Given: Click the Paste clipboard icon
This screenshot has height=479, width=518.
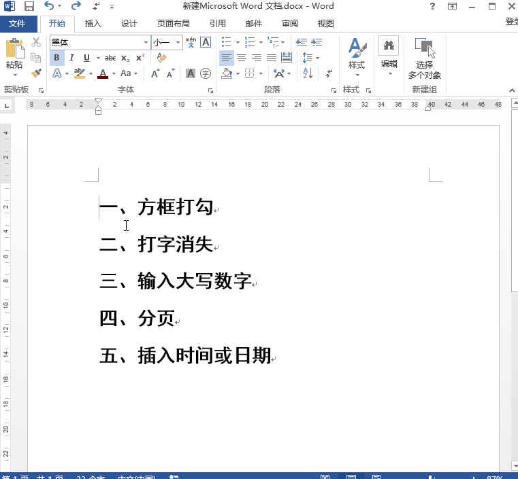Looking at the screenshot, I should click(14, 49).
